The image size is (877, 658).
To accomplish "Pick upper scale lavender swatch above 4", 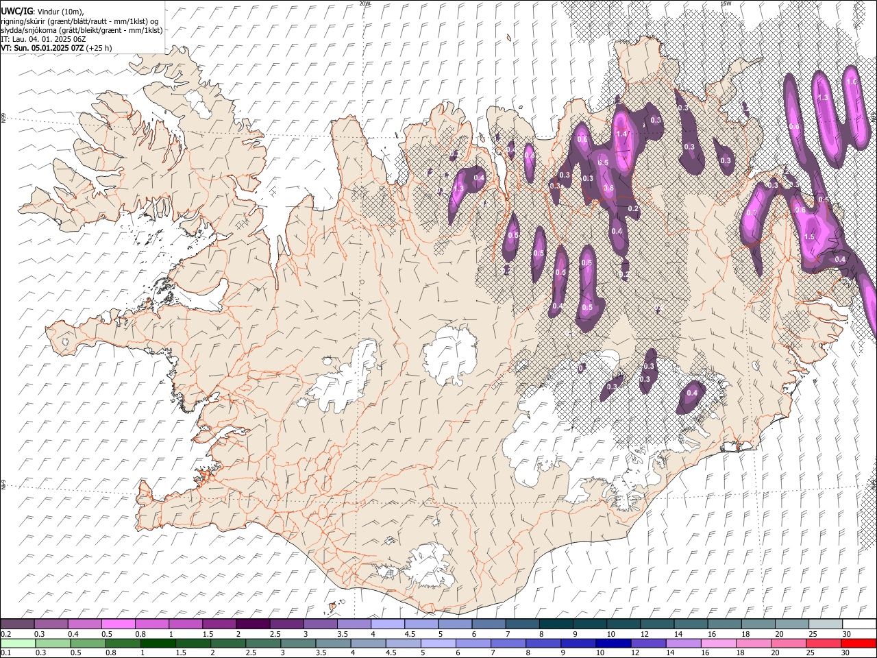I will pos(388,624).
